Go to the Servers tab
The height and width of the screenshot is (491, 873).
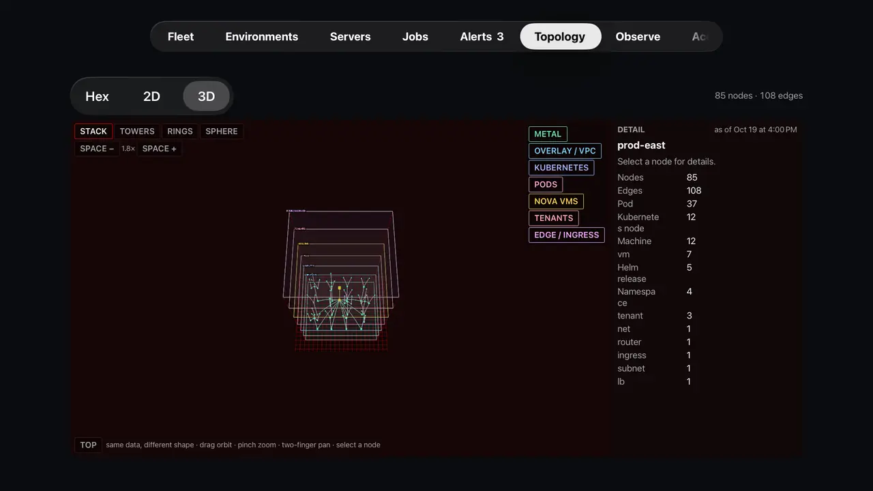[350, 37]
